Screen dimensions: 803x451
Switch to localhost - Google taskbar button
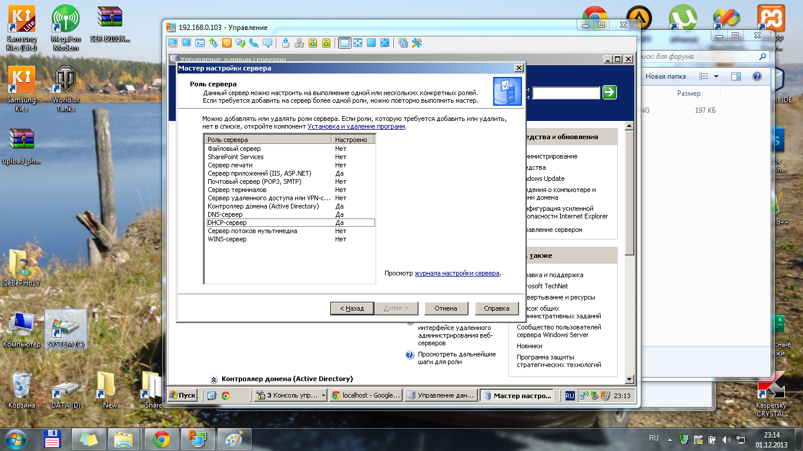[x=366, y=396]
